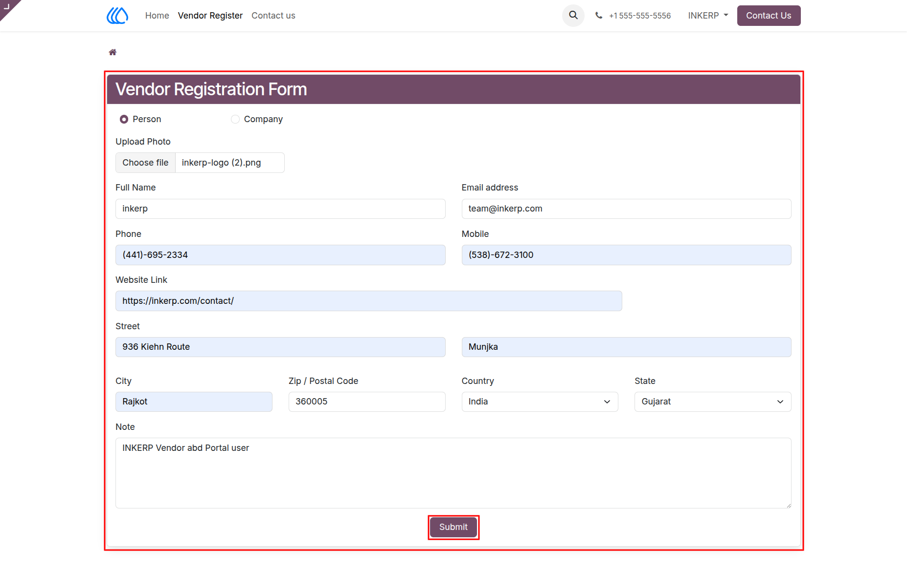Image resolution: width=907 pixels, height=573 pixels.
Task: Click the Full Name input field
Action: (280, 209)
